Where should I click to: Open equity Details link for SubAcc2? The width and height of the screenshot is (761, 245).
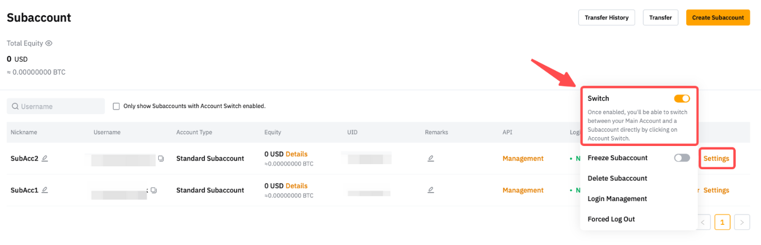[x=296, y=154]
